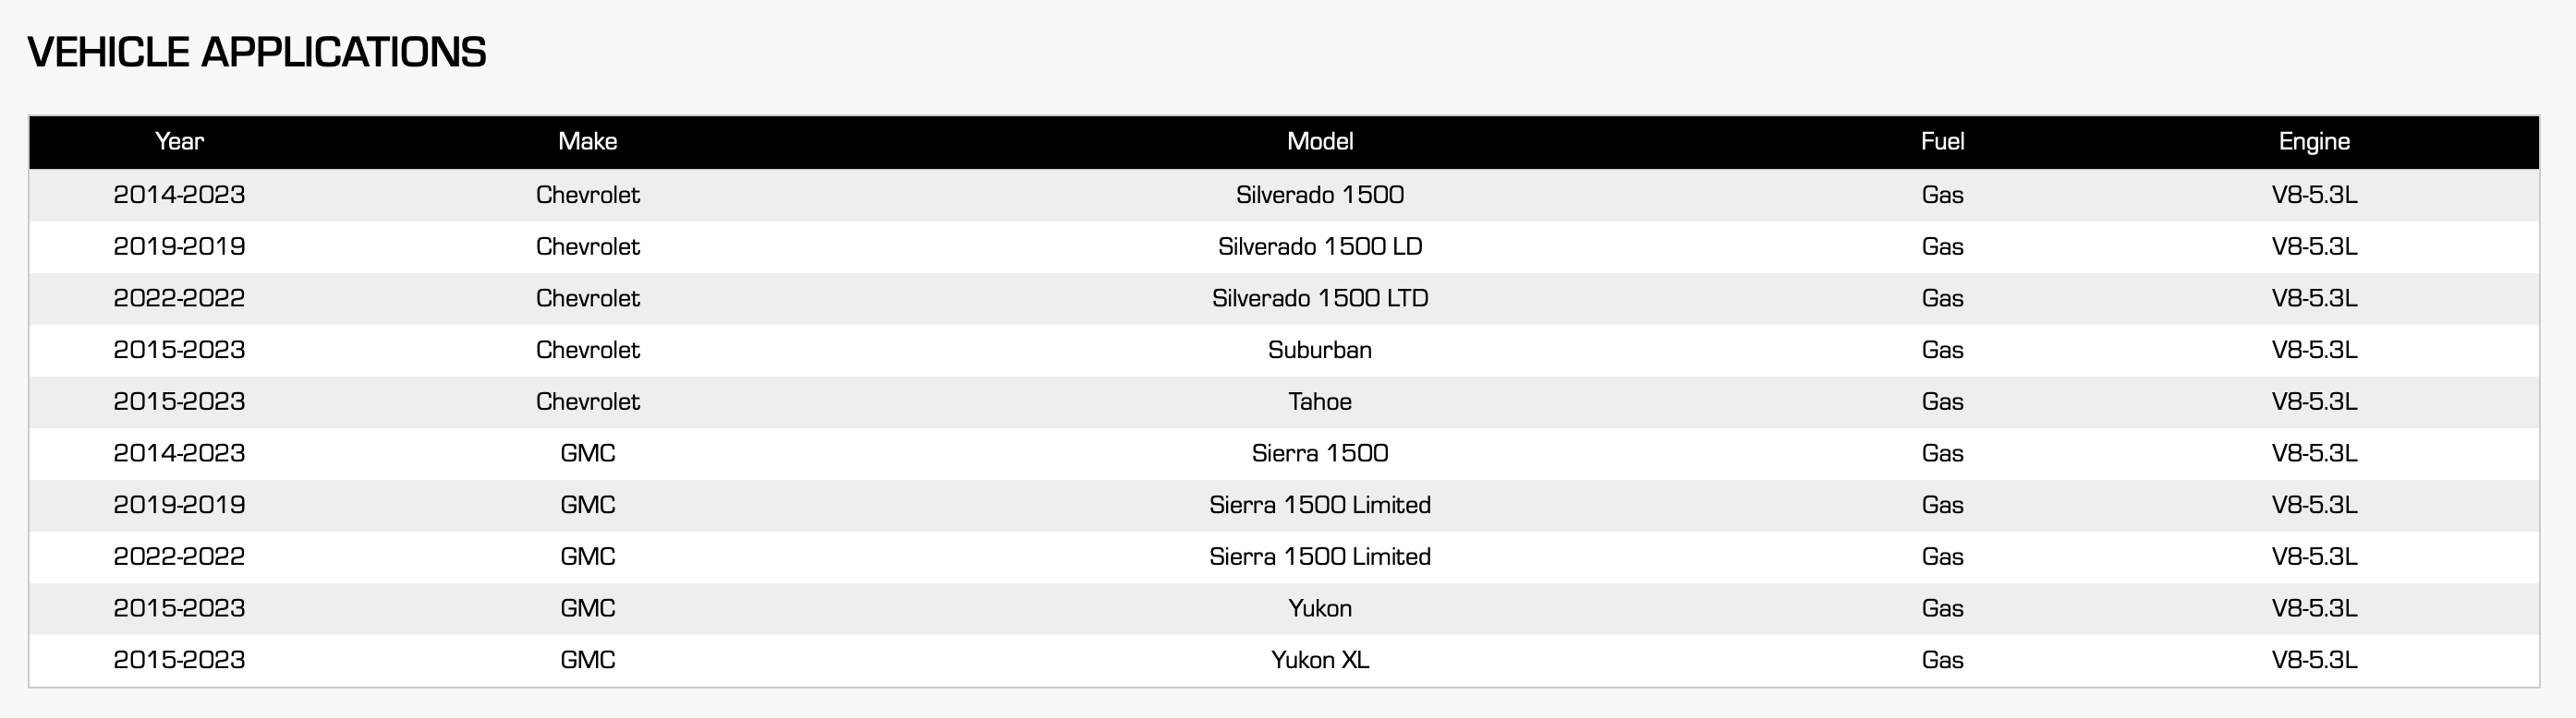Select the Silverado 1500 model cell in first row
The height and width of the screenshot is (718, 2576).
click(x=1320, y=195)
